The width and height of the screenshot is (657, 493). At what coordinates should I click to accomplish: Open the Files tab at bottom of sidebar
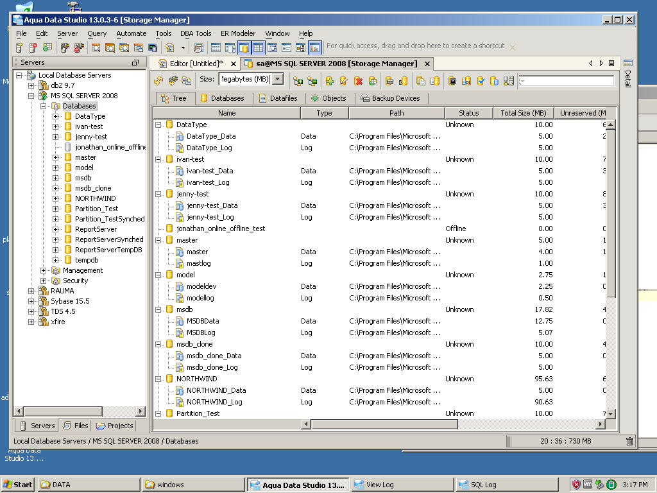pyautogui.click(x=76, y=426)
